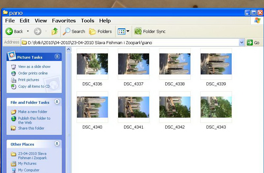Viewport: 264px width, 173px height.
Task: Open the Search pane
Action: pyautogui.click(x=74, y=31)
